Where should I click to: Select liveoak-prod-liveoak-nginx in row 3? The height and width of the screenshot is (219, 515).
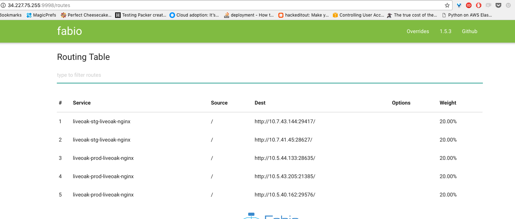[103, 158]
